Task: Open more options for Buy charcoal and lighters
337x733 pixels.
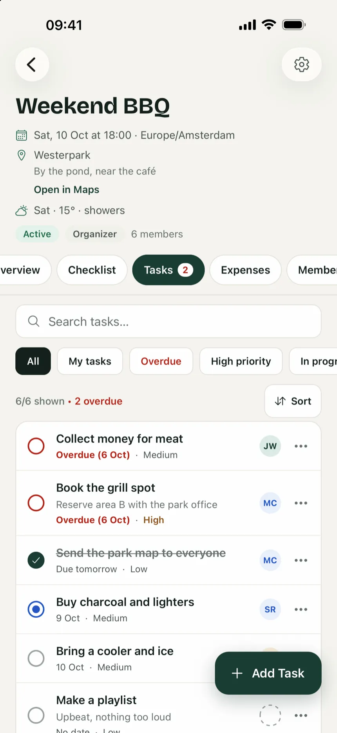Action: tap(301, 609)
